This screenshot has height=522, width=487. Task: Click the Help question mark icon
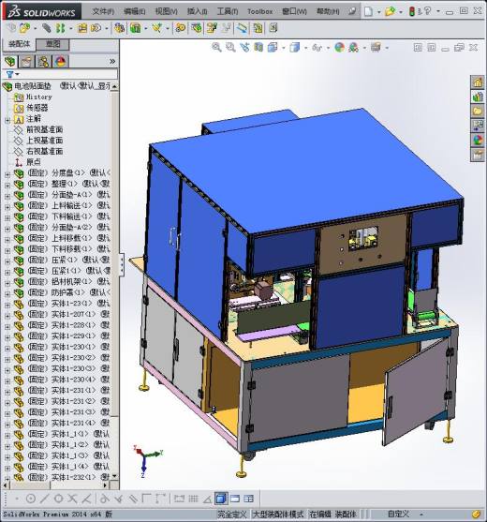pyautogui.click(x=428, y=11)
